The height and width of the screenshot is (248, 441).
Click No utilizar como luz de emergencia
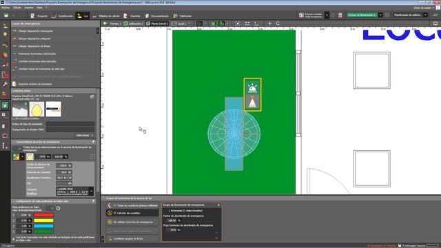133,222
